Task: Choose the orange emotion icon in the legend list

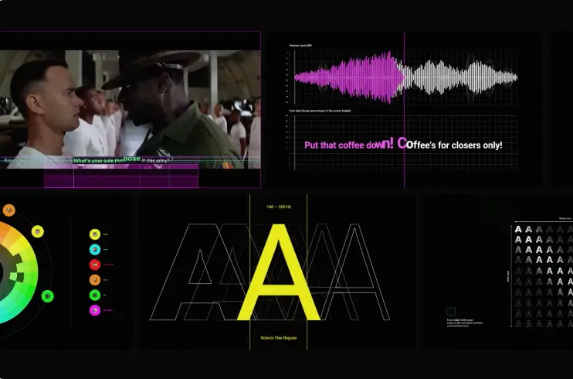Action: point(94,280)
